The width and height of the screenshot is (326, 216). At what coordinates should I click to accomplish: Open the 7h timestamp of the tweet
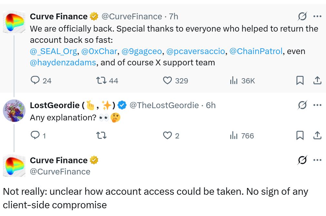click(174, 16)
